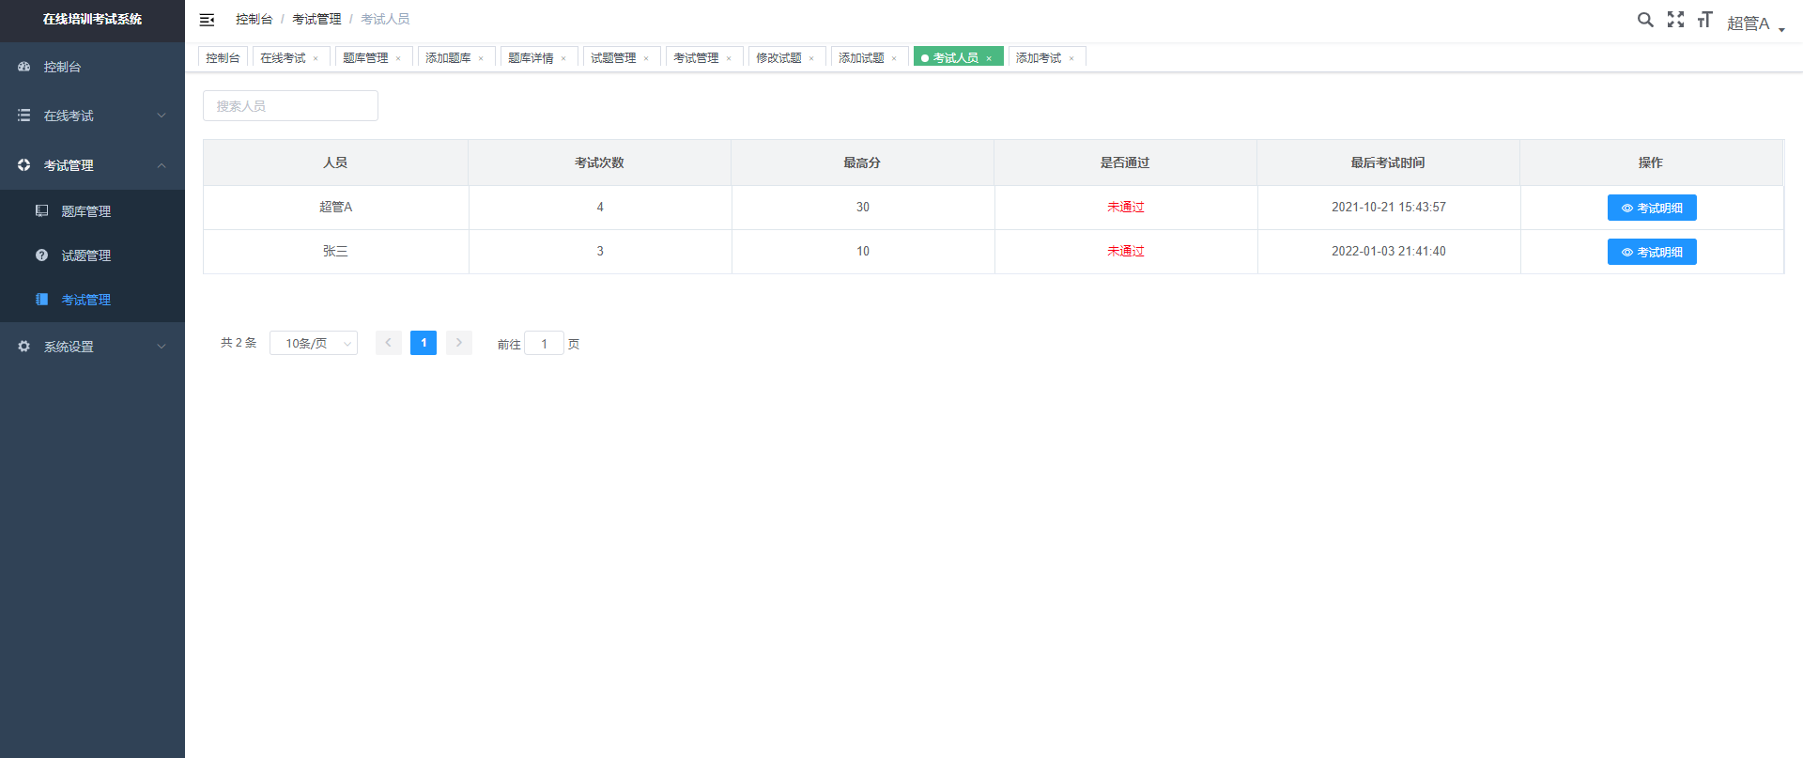
Task: Click the 考试管理 breadcrumb link
Action: click(x=316, y=19)
